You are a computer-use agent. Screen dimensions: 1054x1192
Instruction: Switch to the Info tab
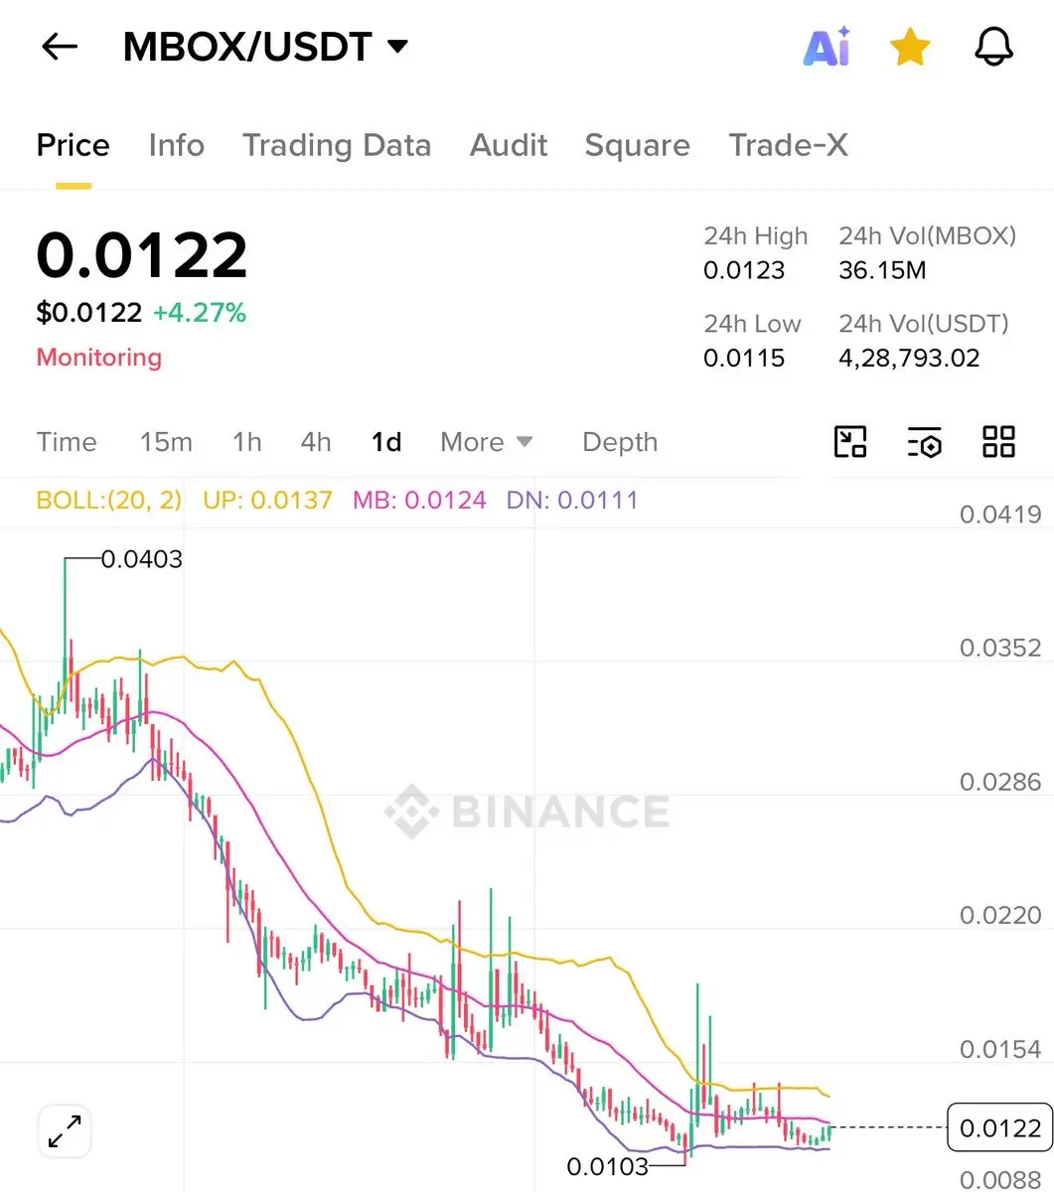coord(176,145)
